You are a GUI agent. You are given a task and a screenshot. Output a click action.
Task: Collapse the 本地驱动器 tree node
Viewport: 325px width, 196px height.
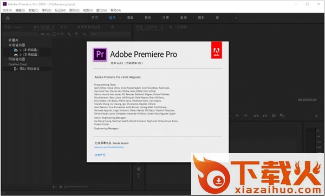click(5, 45)
